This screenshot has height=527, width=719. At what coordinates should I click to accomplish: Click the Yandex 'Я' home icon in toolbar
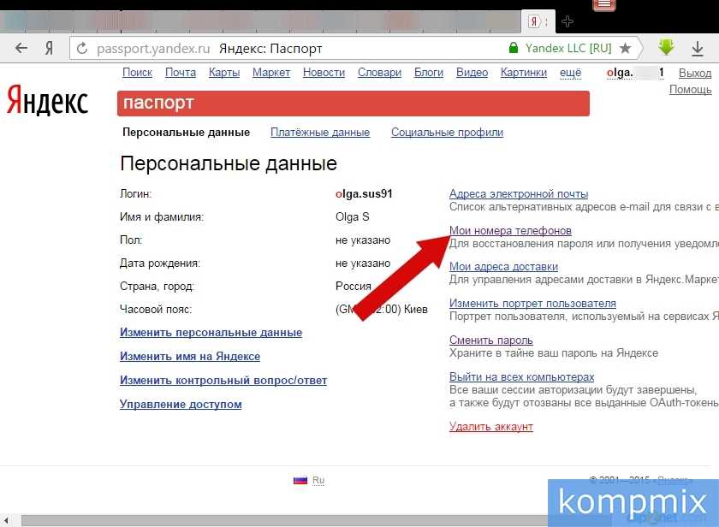point(49,48)
